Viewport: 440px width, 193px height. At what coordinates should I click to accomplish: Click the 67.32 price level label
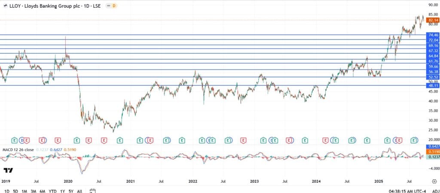(433, 51)
